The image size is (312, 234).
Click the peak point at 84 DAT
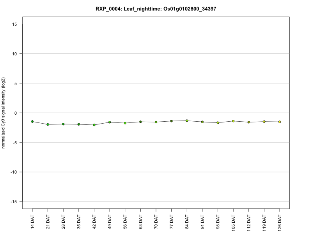tap(187, 121)
